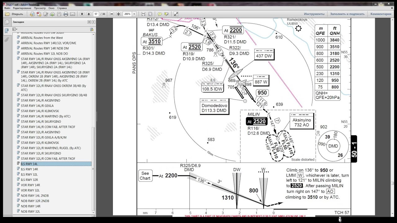
Task: Zoom out with the minus button
Action: (x=112, y=14)
